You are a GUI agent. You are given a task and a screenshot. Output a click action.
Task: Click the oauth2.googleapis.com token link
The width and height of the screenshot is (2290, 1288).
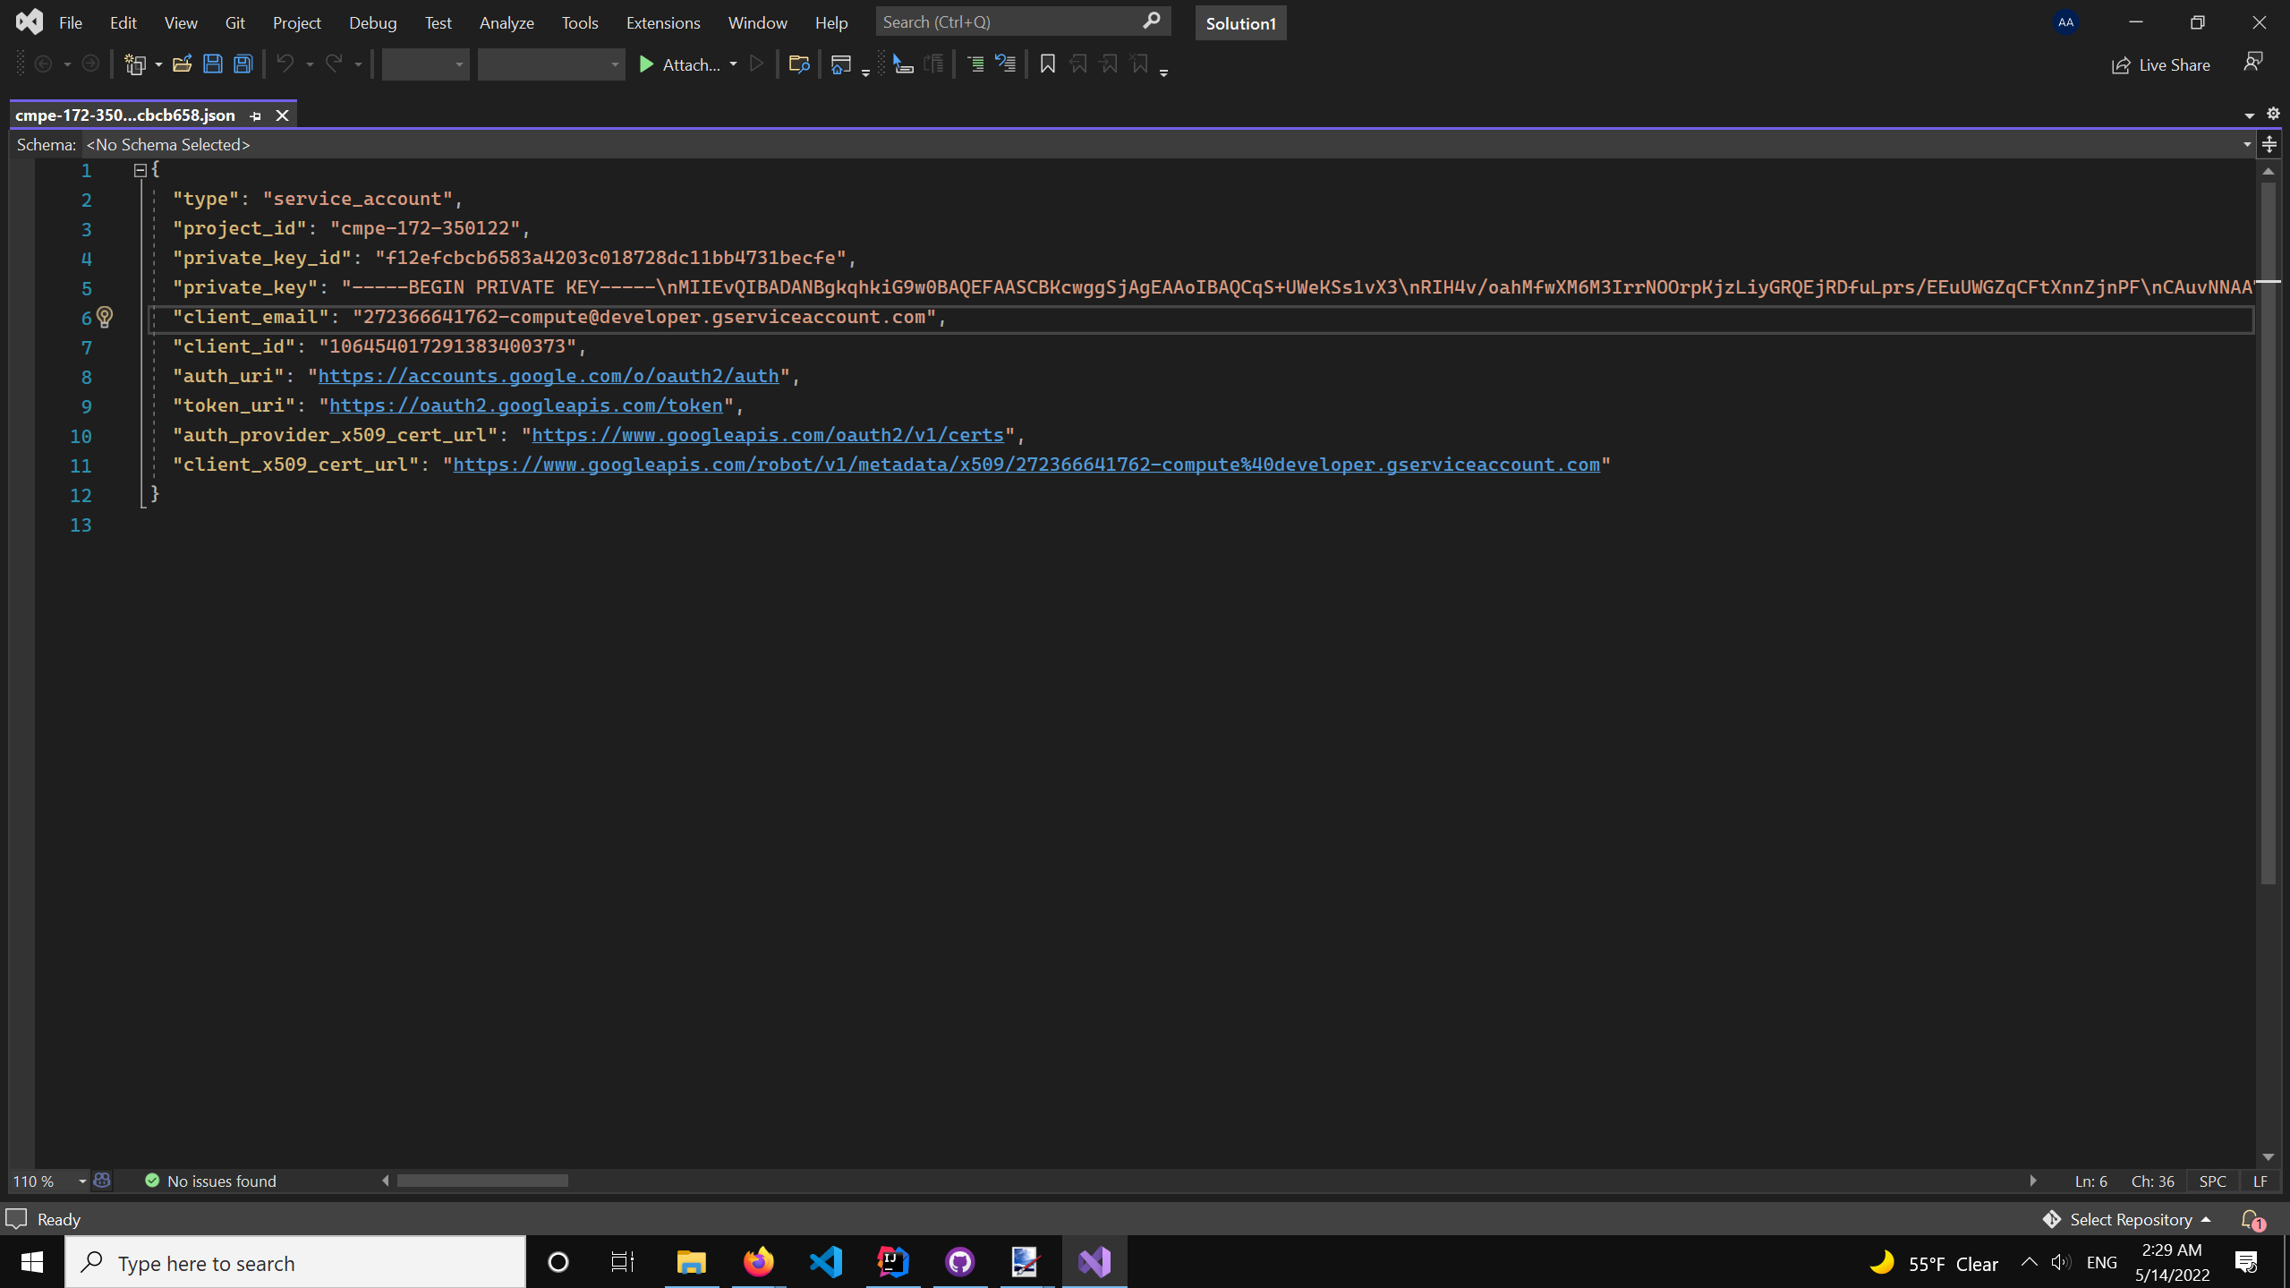(525, 405)
